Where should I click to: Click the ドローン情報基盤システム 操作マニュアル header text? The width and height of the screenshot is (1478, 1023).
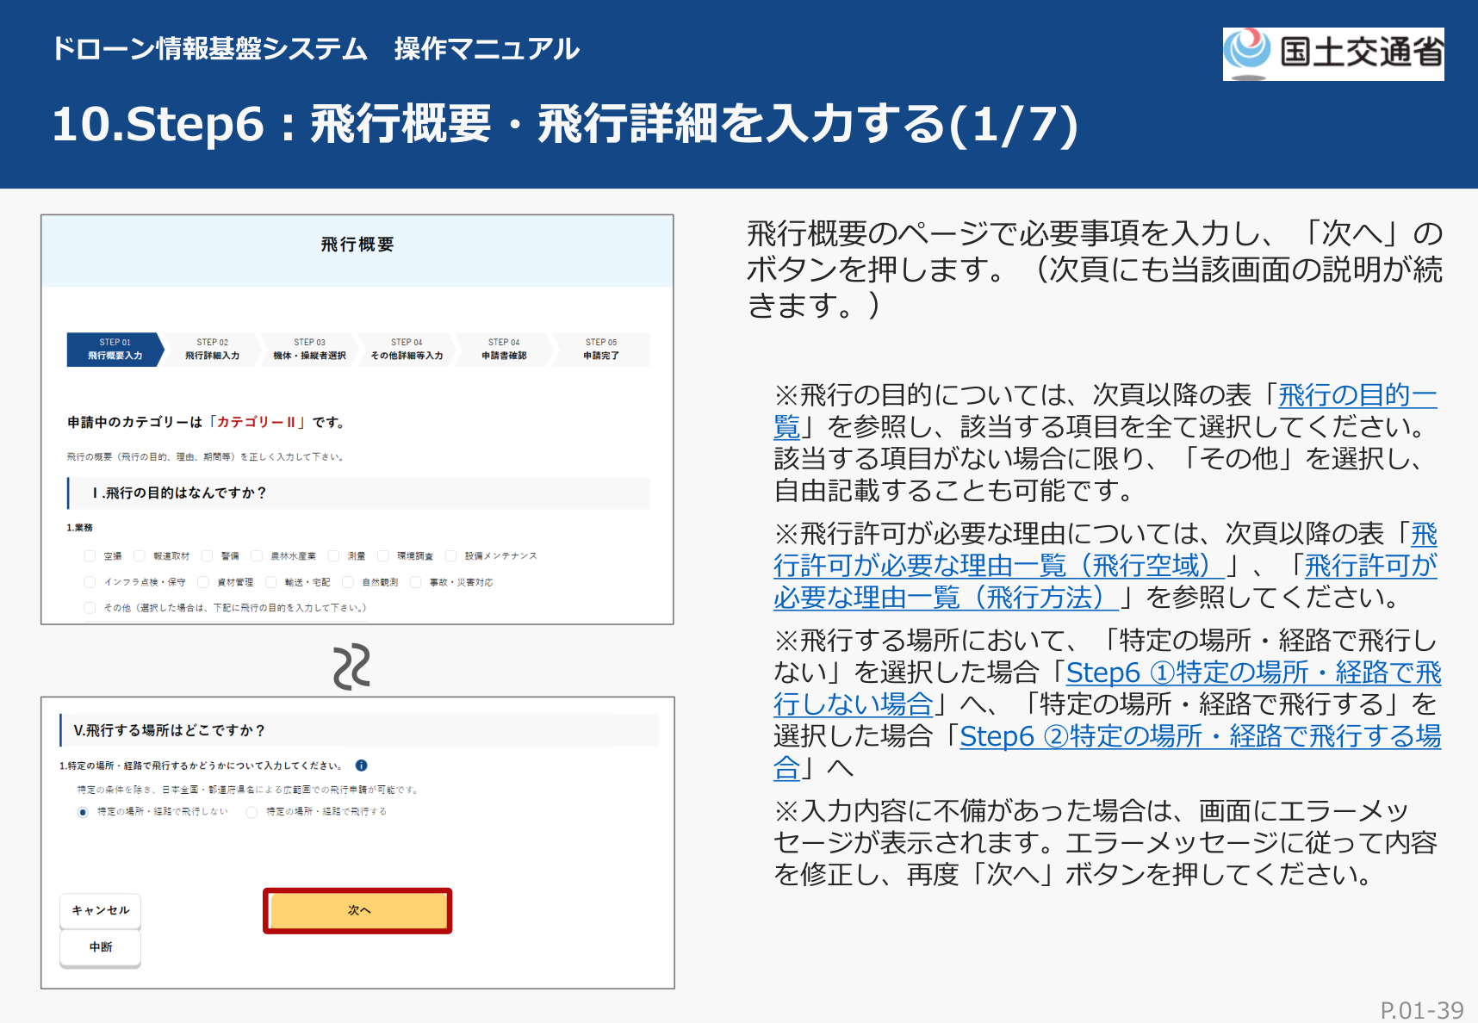315,49
